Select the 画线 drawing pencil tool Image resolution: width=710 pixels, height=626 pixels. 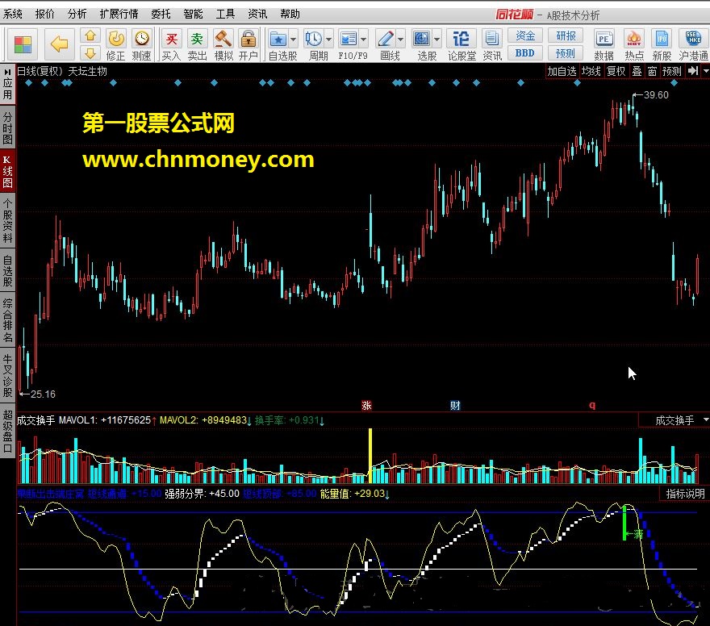click(386, 39)
